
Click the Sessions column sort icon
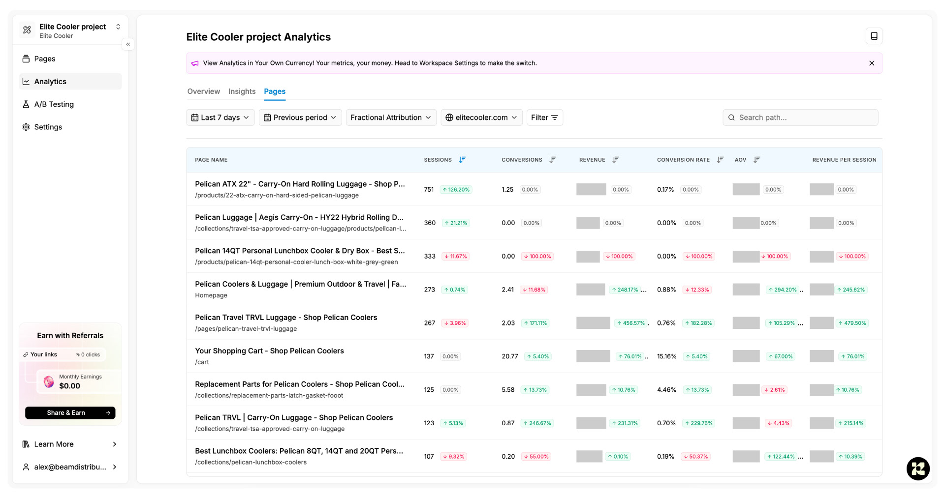pos(462,160)
